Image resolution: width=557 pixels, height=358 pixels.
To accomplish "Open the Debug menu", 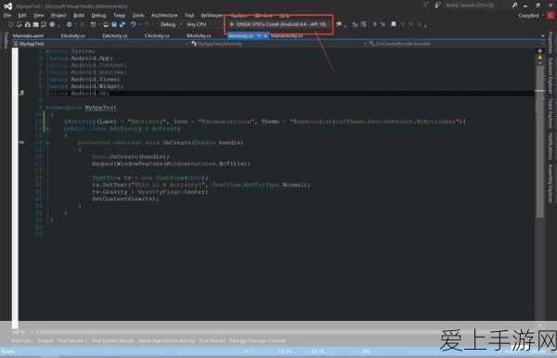I will 98,15.
